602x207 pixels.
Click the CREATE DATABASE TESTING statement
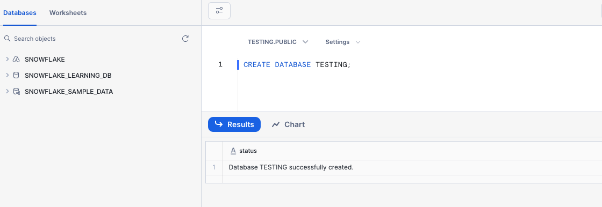[x=297, y=65]
